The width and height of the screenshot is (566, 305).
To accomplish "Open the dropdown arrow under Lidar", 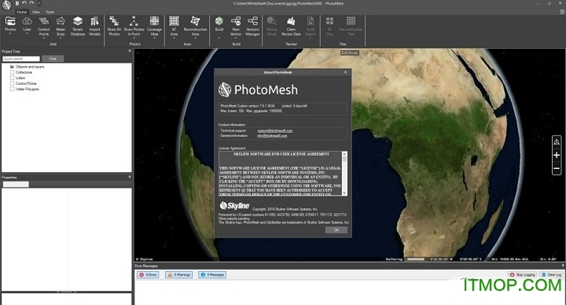I will (x=27, y=34).
